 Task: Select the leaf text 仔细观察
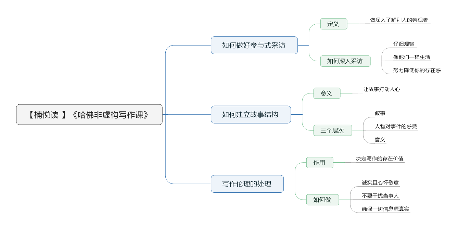(404, 44)
